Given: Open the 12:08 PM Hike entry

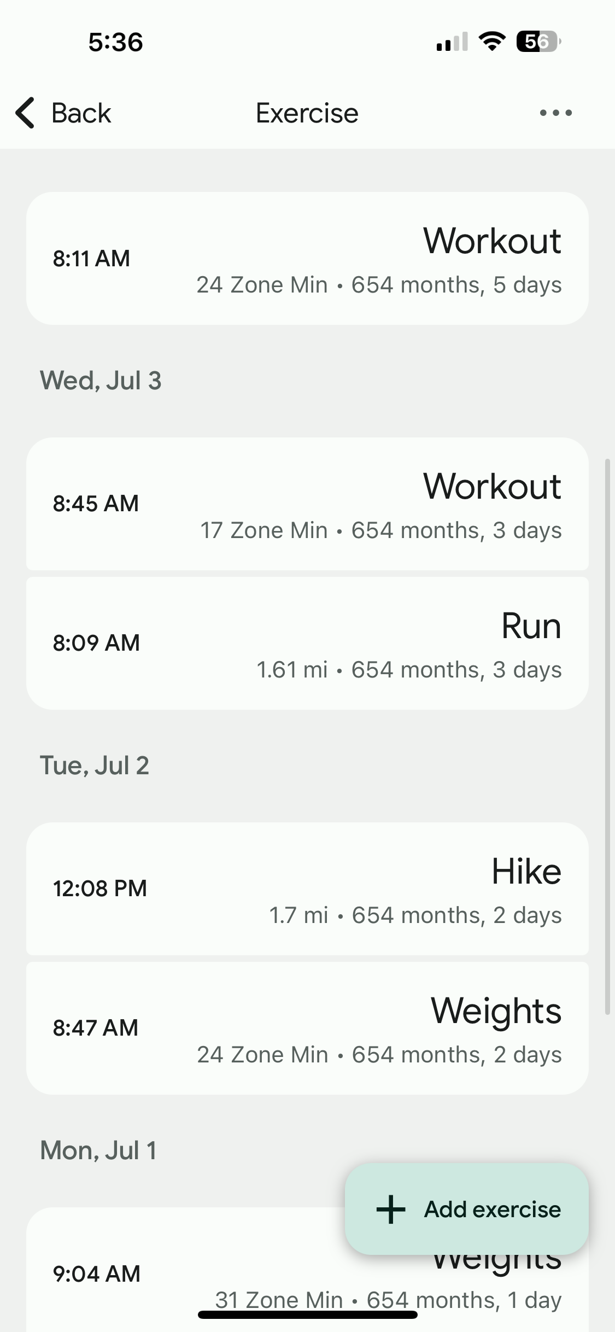Looking at the screenshot, I should click(x=307, y=889).
